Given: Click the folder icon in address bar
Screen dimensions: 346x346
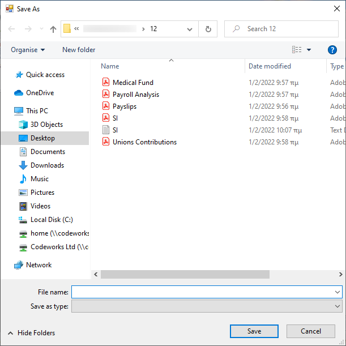Looking at the screenshot, I should (67, 29).
